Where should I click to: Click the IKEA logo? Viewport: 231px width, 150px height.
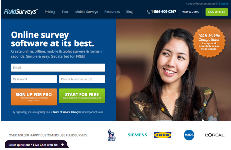point(163,135)
